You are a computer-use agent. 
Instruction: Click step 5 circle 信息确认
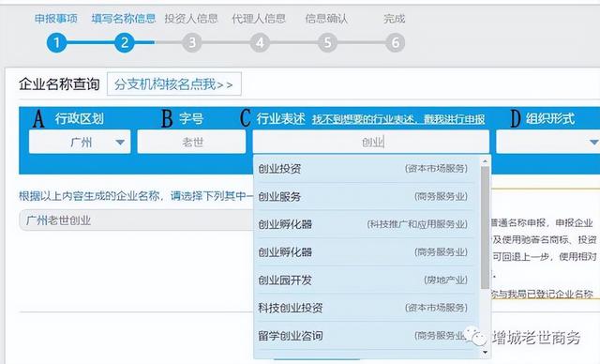click(327, 42)
